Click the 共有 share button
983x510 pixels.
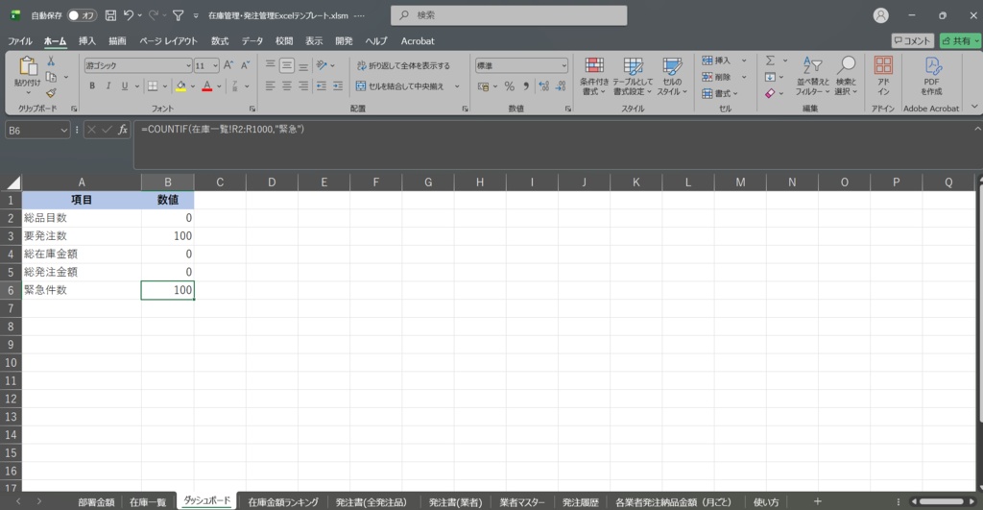click(x=960, y=40)
